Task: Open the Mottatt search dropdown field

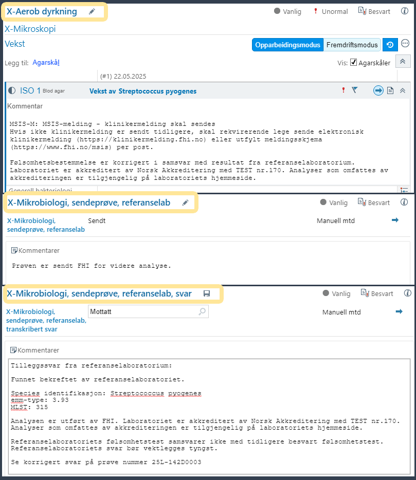Action: (x=148, y=311)
